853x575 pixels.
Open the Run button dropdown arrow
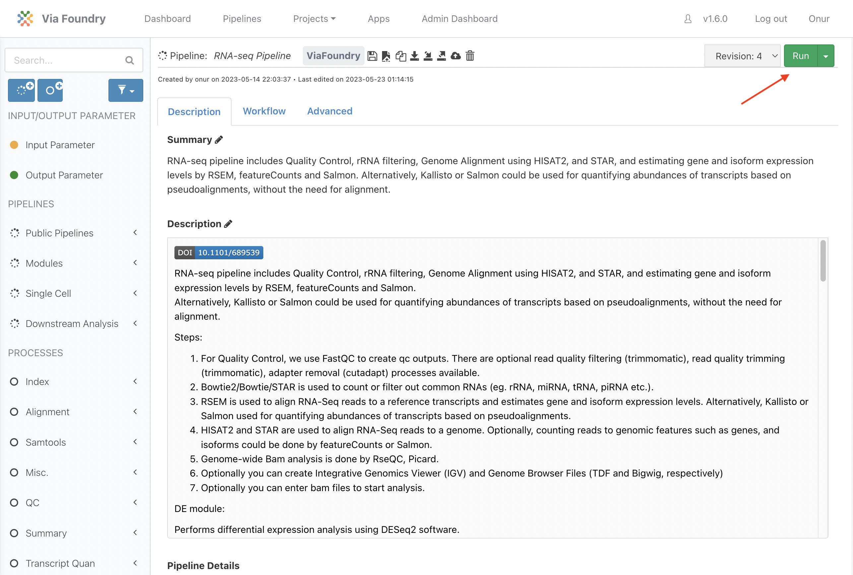pyautogui.click(x=826, y=56)
